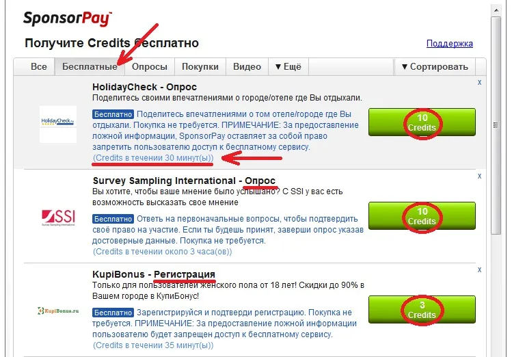This screenshot has width=512, height=357.
Task: Open the Видео tab
Action: pyautogui.click(x=247, y=66)
